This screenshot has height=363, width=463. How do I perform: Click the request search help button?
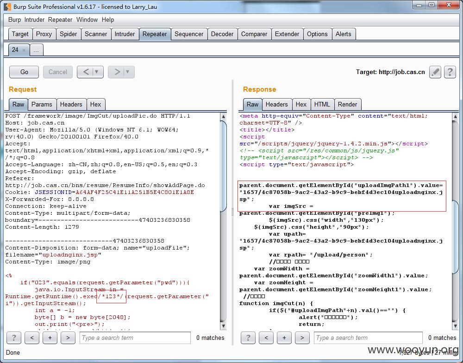coord(13,338)
